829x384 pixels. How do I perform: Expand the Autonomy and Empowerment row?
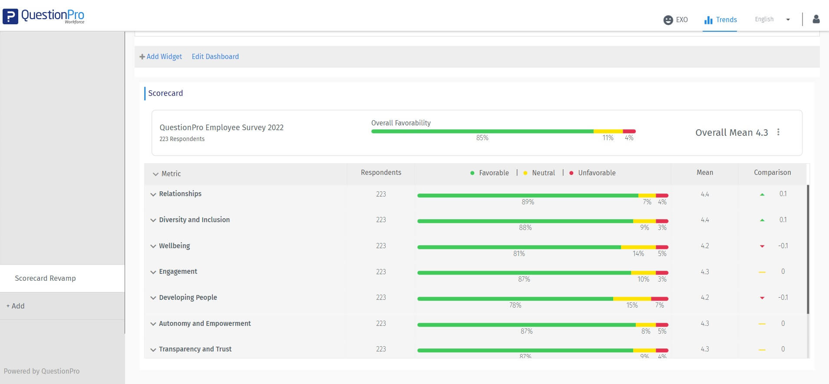pyautogui.click(x=153, y=324)
